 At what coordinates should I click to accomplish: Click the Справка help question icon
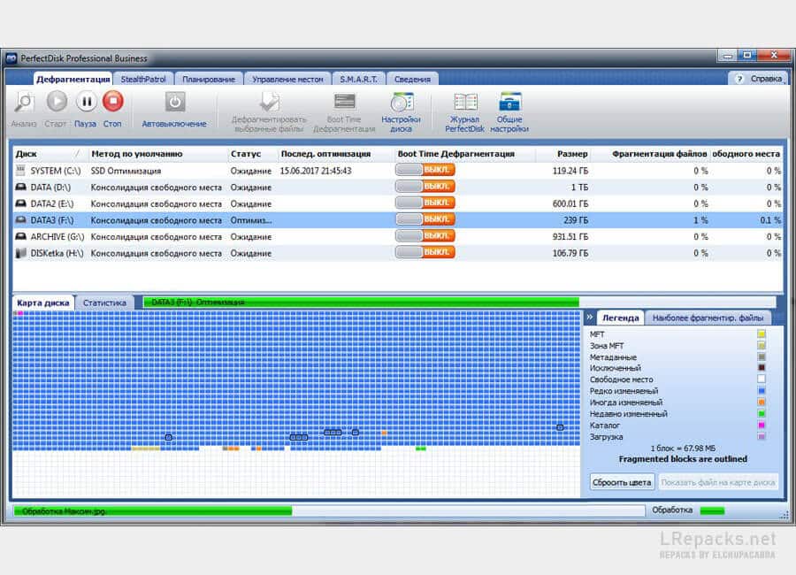[739, 79]
